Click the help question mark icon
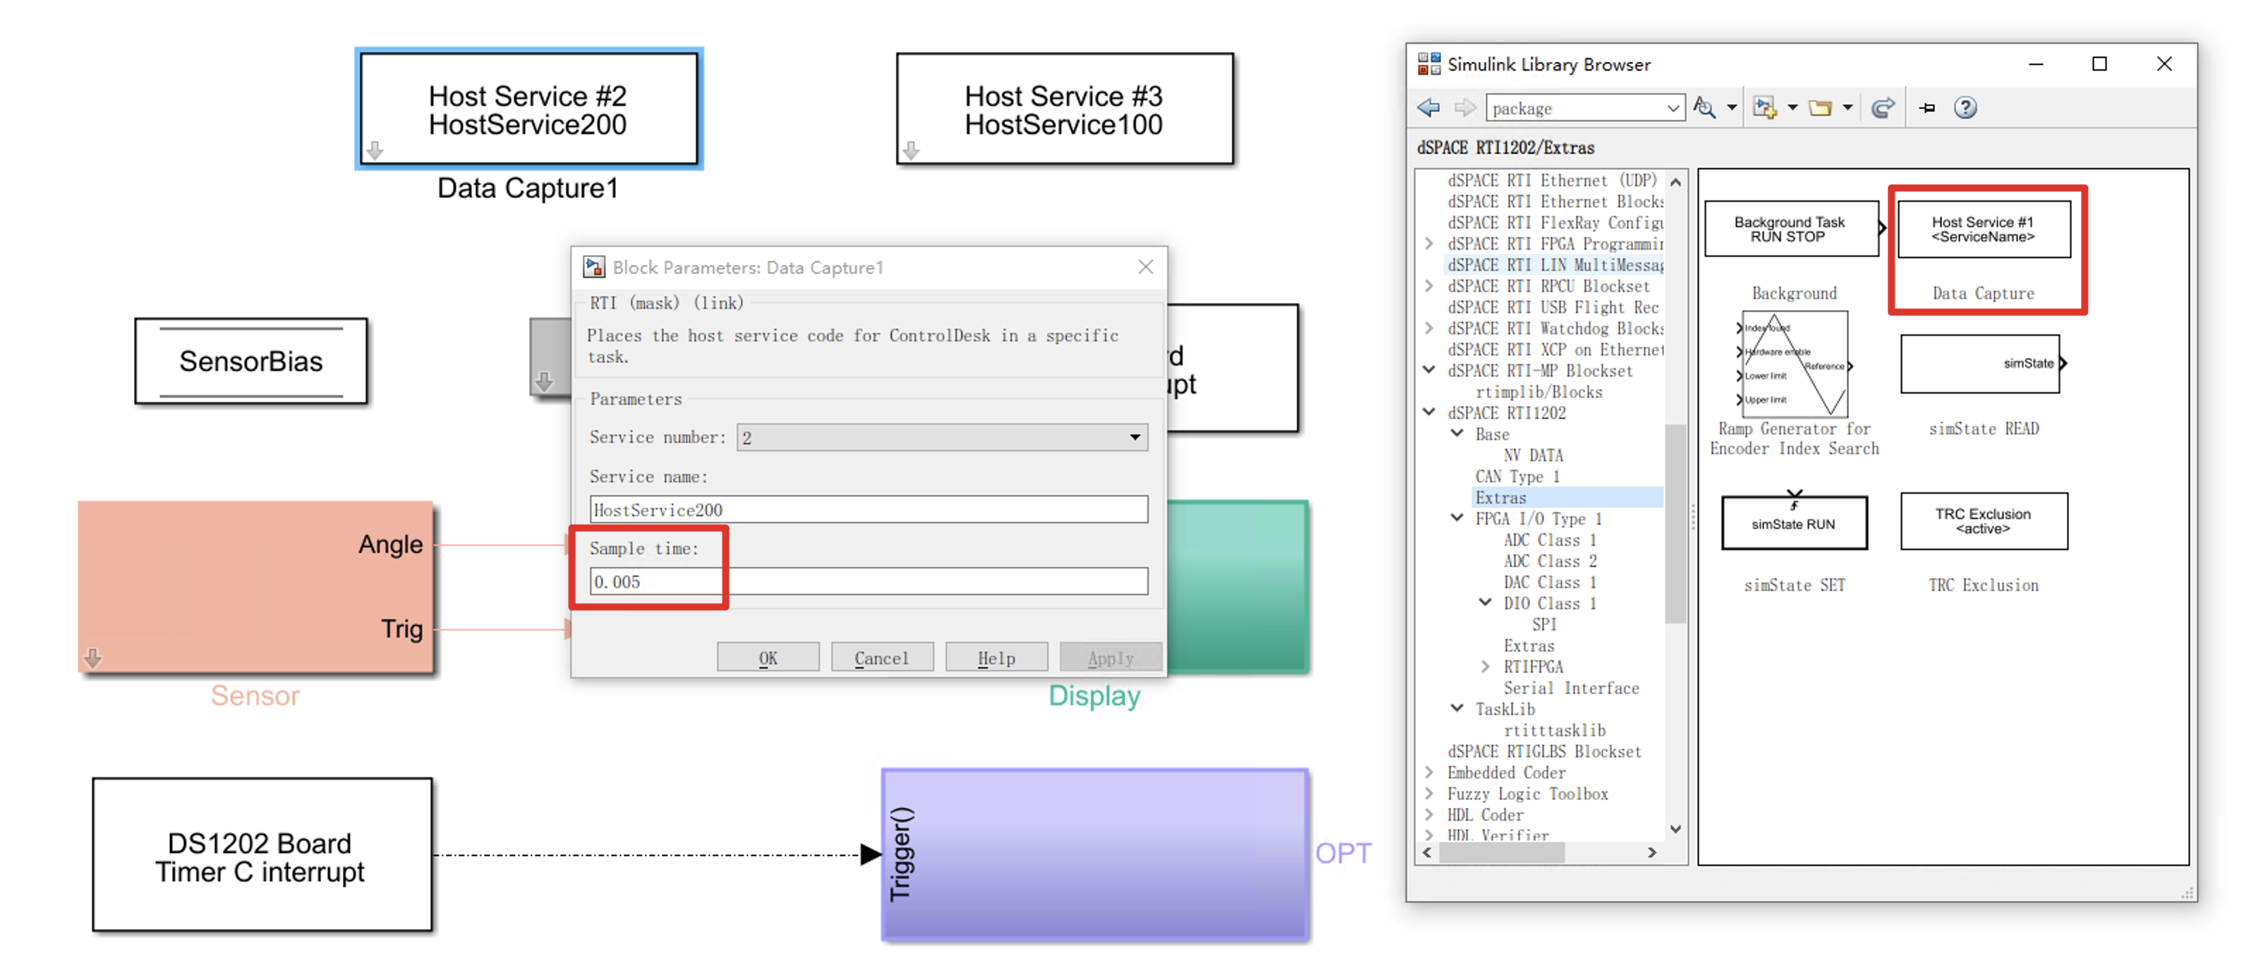Image resolution: width=2258 pixels, height=972 pixels. [x=1965, y=108]
